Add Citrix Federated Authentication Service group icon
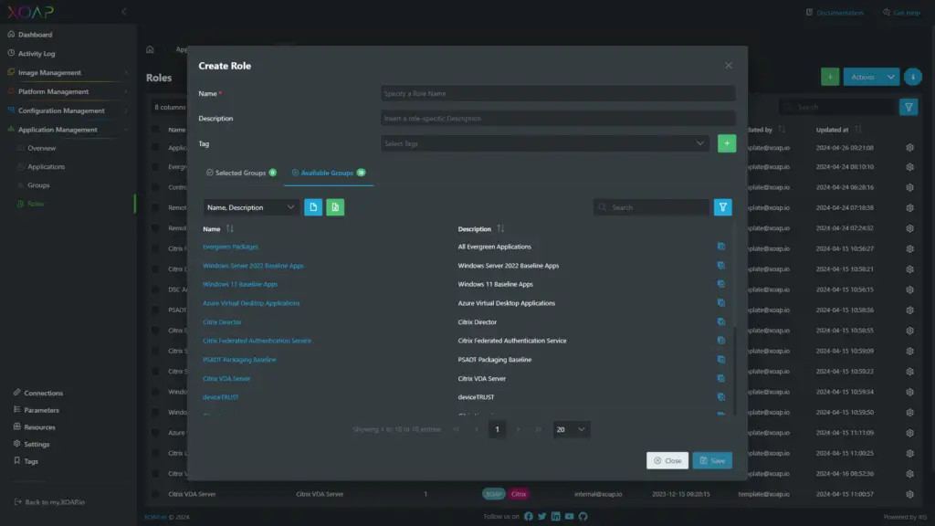This screenshot has width=935, height=526. coord(721,341)
